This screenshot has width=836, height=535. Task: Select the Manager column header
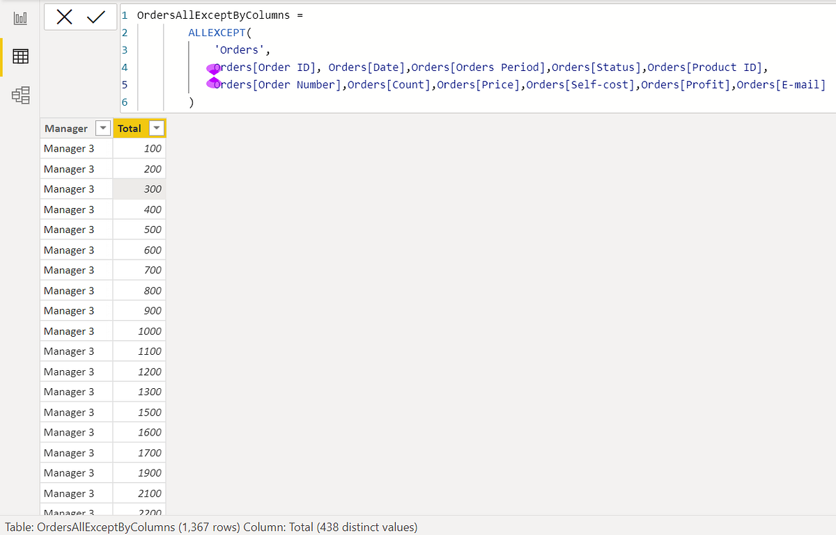click(66, 128)
